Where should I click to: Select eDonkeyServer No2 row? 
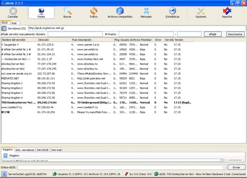97,69
